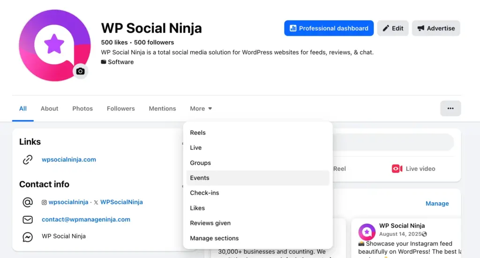This screenshot has height=258, width=480.
Task: Open the three-dots page options button
Action: (x=450, y=108)
